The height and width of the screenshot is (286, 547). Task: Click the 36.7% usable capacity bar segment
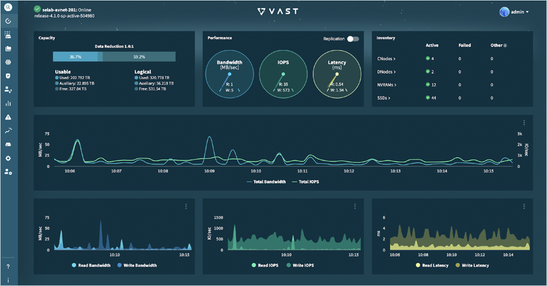[75, 56]
